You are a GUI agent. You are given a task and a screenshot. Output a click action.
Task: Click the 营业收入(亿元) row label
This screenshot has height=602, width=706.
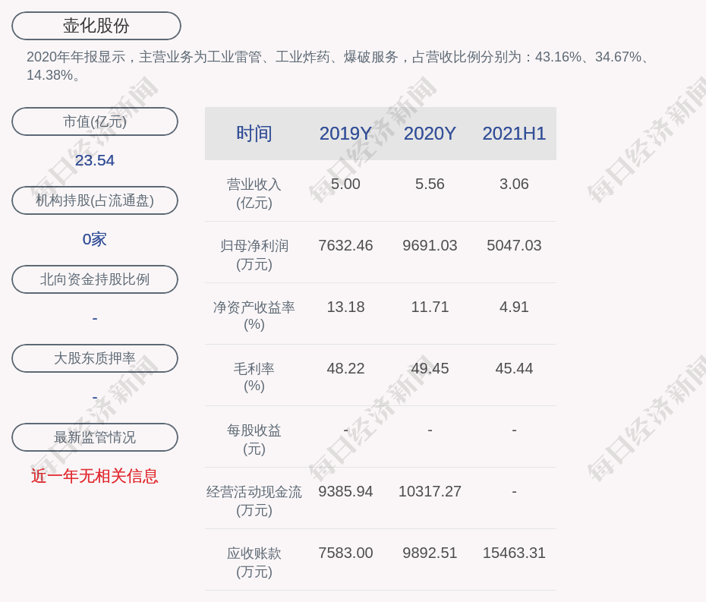254,194
